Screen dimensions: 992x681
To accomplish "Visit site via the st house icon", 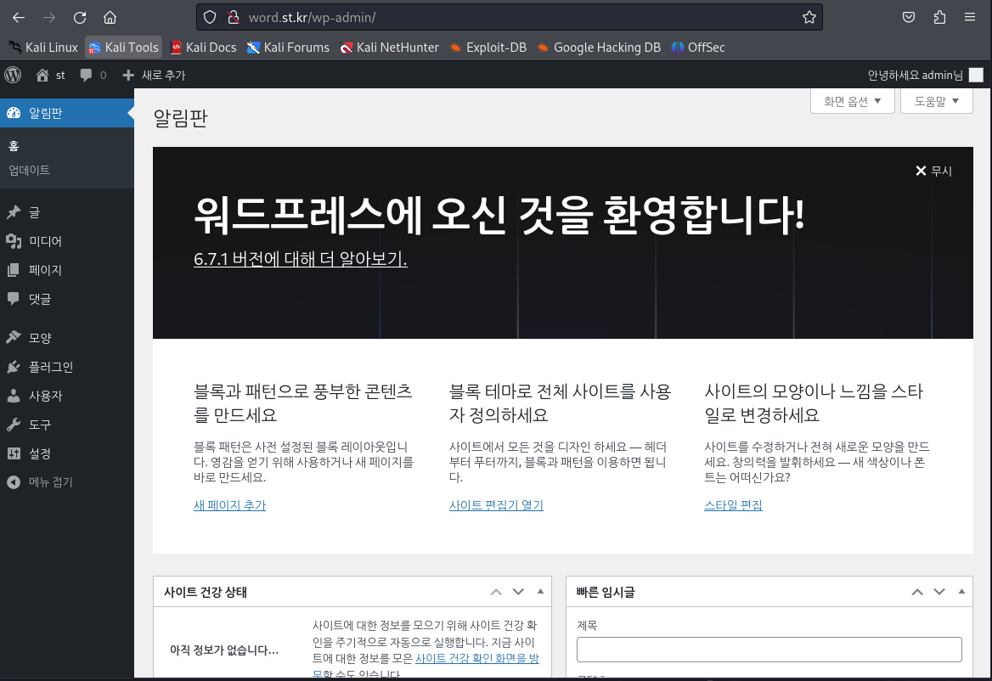I will click(51, 76).
